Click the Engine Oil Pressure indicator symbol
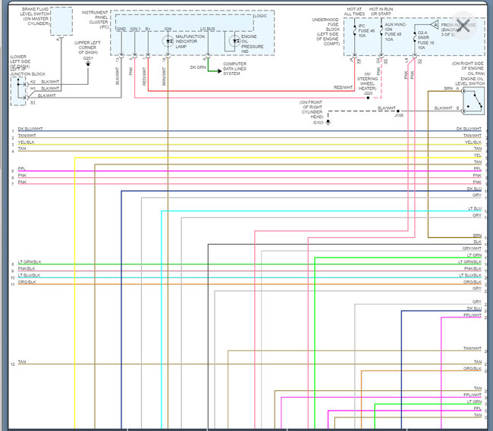This screenshot has width=493, height=431. tap(235, 41)
